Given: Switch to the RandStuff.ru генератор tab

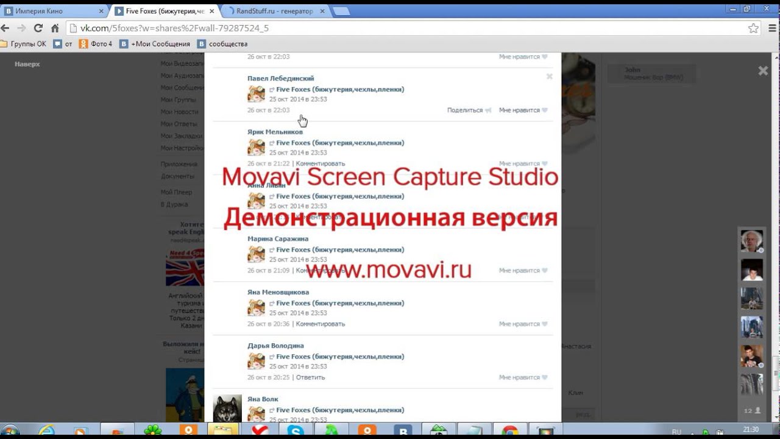Looking at the screenshot, I should point(274,11).
